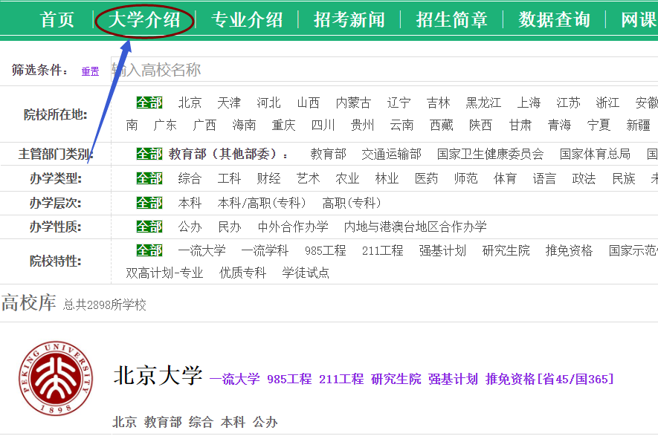658x436 pixels.
Task: Filter school type by 综合
Action: coord(190,178)
